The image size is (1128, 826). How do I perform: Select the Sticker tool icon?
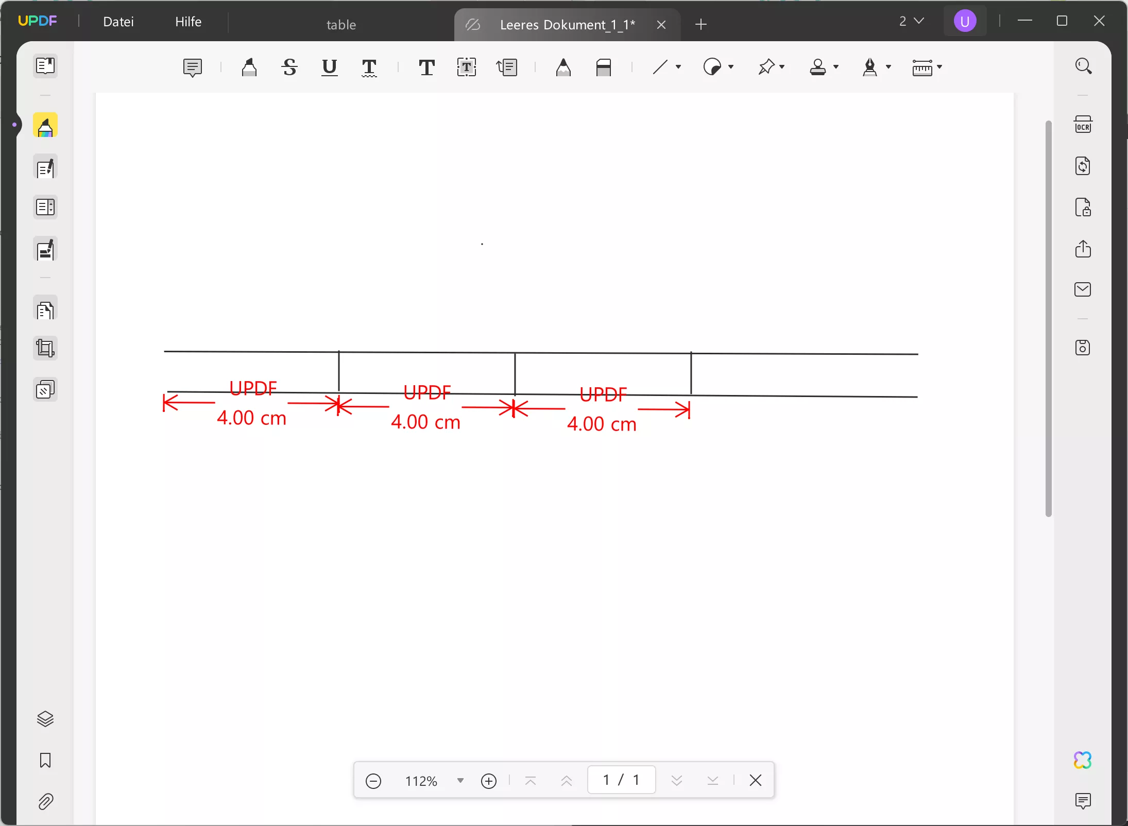coord(712,67)
